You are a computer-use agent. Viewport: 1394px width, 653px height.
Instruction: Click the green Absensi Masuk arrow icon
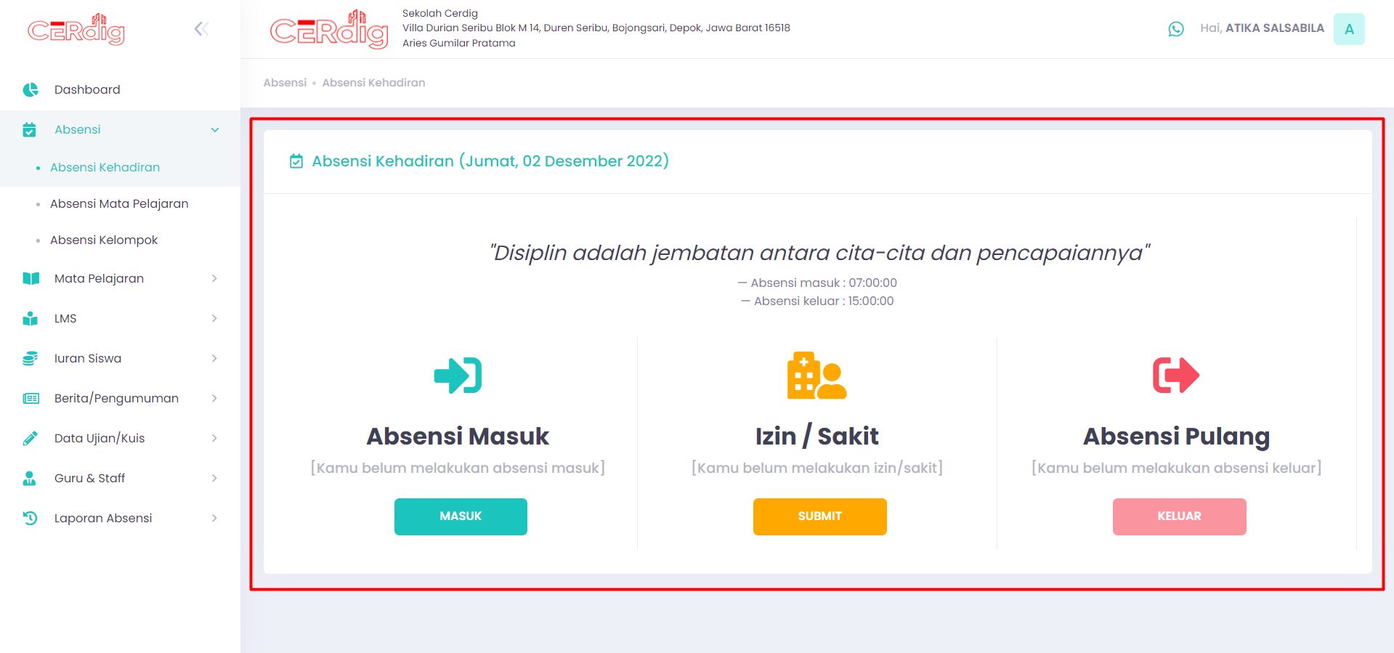(458, 376)
